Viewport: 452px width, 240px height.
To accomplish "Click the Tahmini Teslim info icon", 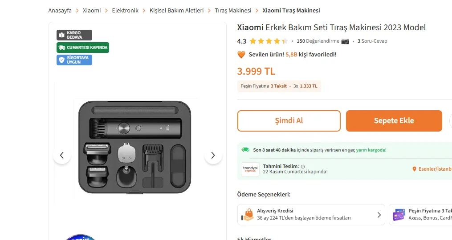I will pyautogui.click(x=303, y=166).
